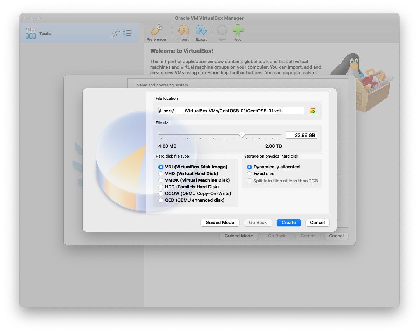419x333 pixels.
Task: Click the File location label
Action: click(166, 98)
